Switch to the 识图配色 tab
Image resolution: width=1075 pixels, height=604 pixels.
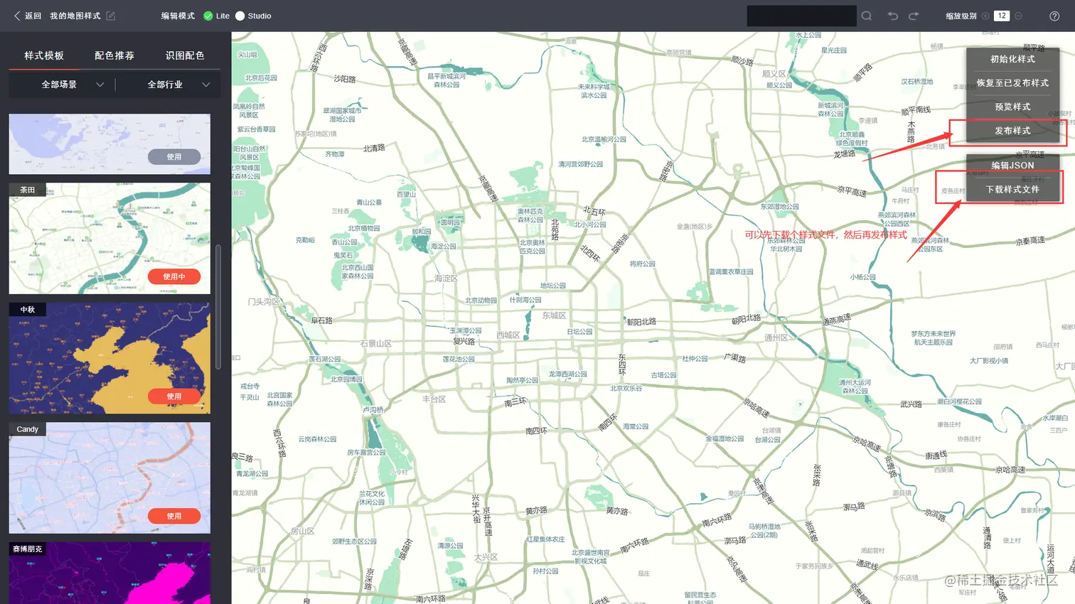click(185, 55)
